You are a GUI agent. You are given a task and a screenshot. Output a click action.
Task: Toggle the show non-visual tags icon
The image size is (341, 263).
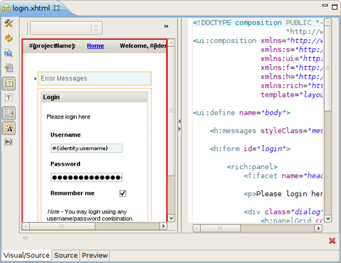9,83
